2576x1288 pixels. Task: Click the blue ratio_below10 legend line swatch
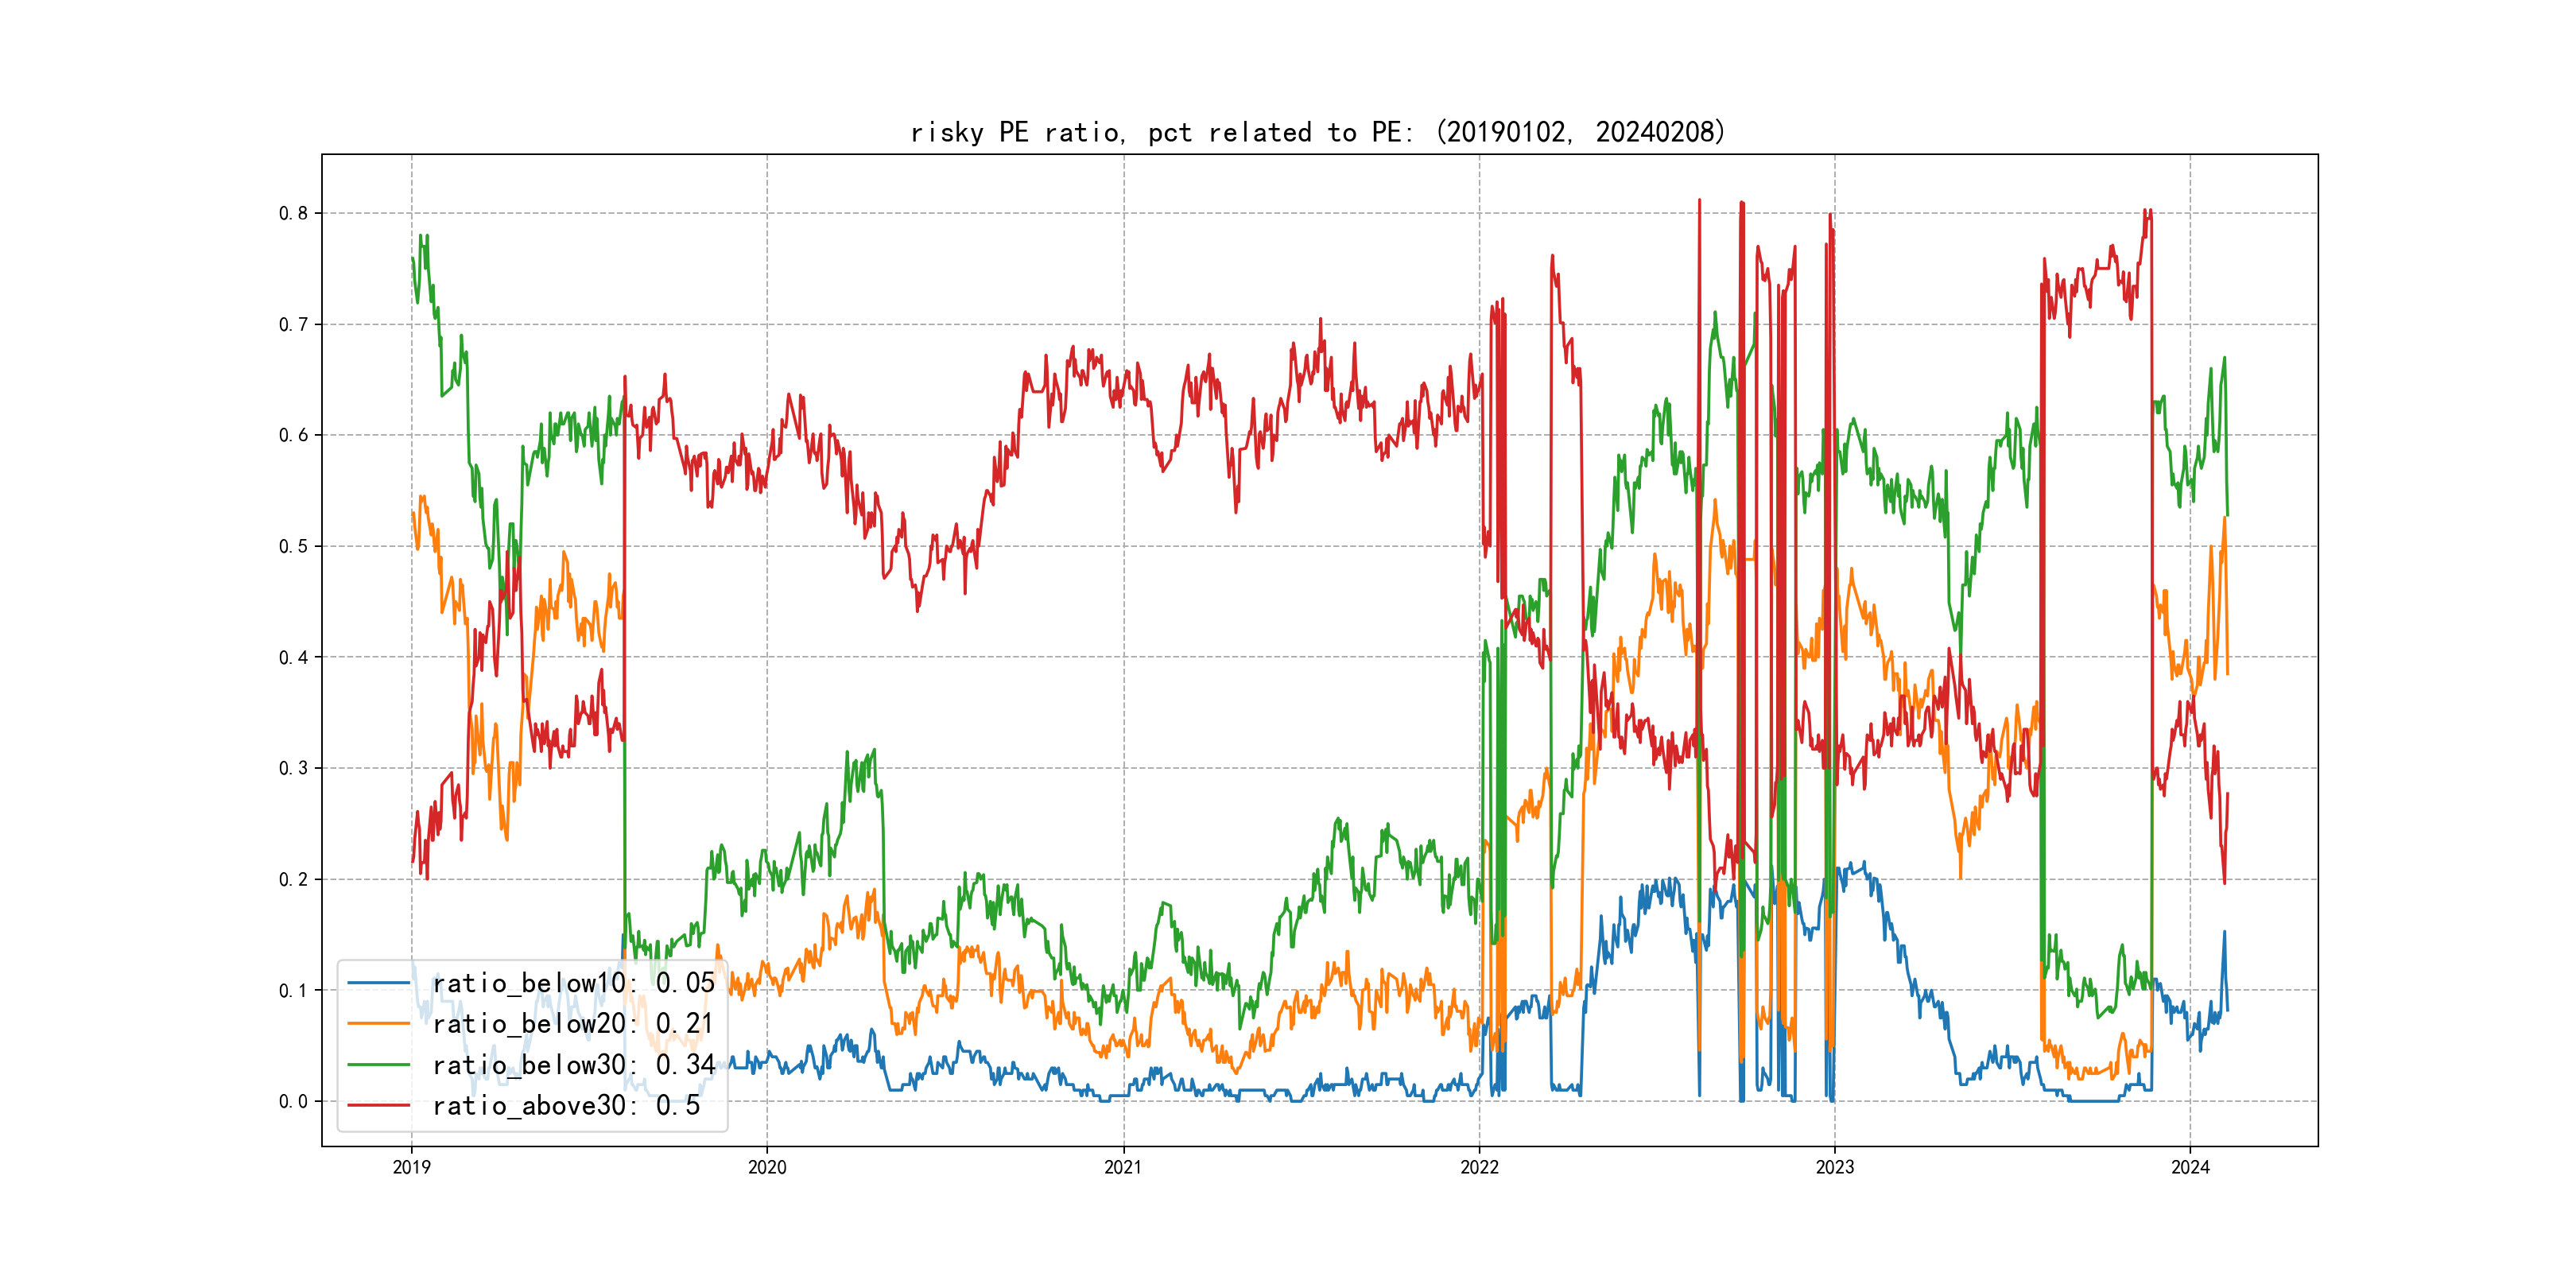pyautogui.click(x=378, y=983)
